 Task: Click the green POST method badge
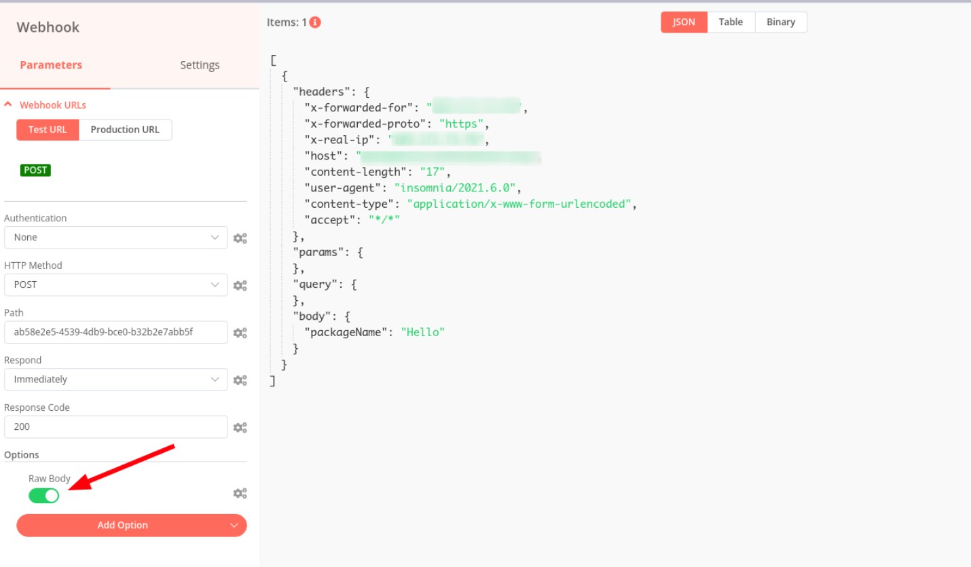coord(35,170)
